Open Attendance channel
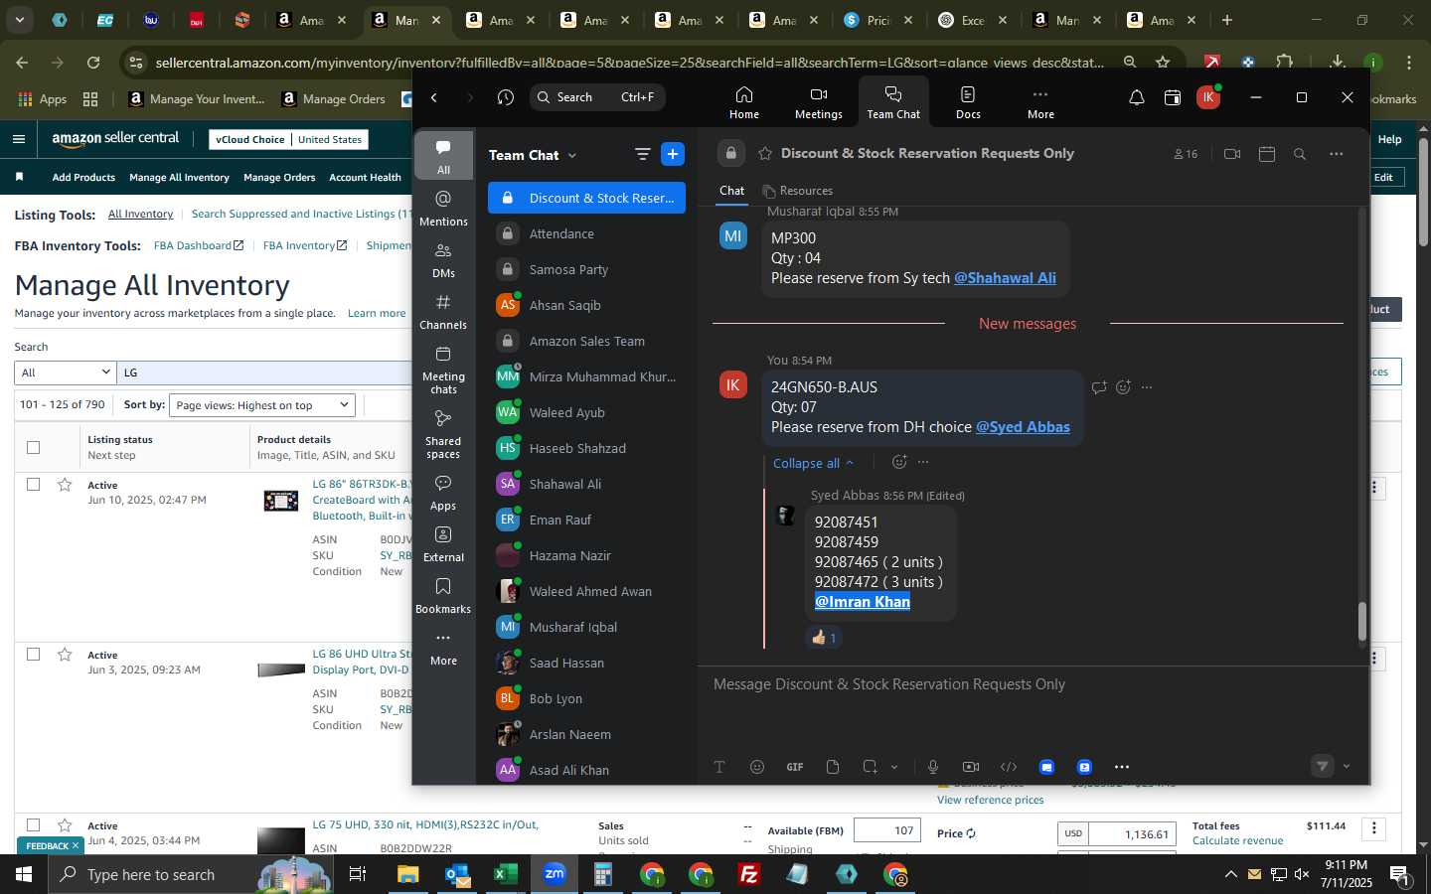This screenshot has width=1431, height=894. tap(586, 233)
